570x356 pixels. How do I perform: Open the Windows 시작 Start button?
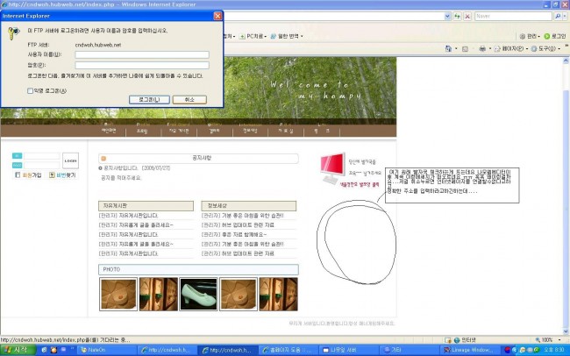tap(16, 349)
